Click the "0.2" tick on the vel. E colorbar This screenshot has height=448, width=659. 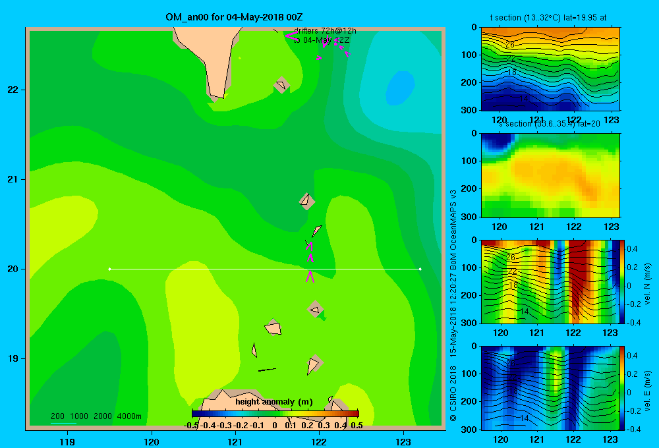coord(632,374)
